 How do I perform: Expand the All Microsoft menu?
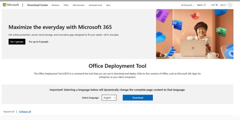coord(187,5)
